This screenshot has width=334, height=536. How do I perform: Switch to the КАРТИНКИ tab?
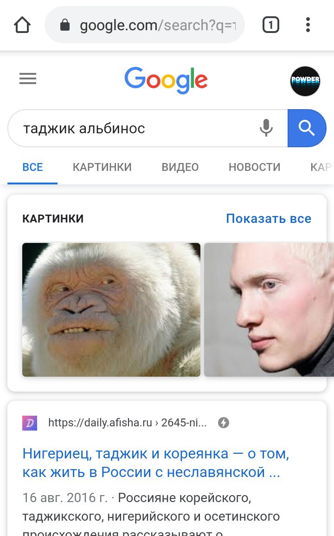coord(102,167)
